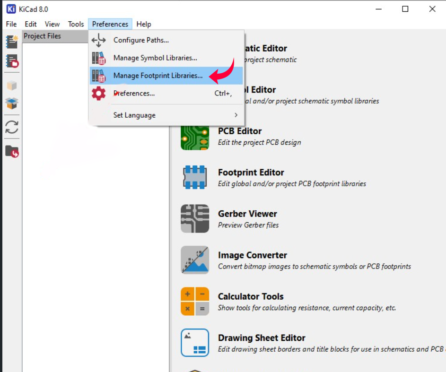Launch Calculator Tools via orange icon

click(195, 301)
